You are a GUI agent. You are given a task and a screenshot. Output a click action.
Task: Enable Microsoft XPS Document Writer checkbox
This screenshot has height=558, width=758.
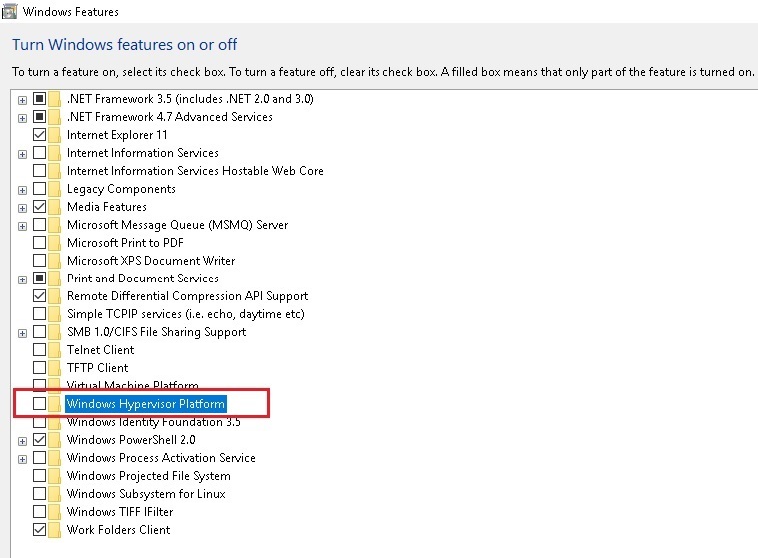[x=40, y=260]
